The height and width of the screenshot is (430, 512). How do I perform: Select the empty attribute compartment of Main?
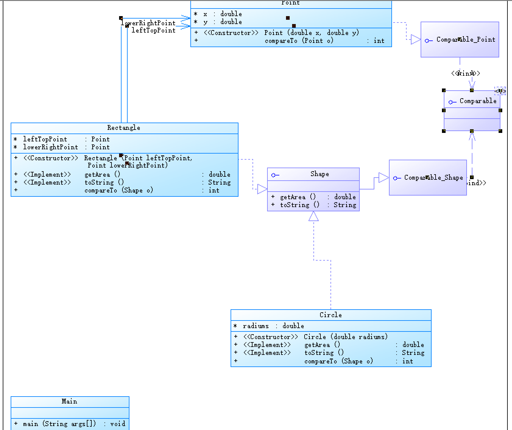70,413
